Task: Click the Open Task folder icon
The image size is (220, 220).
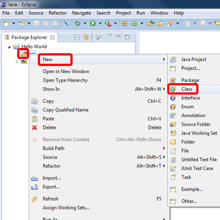Action: [160, 23]
